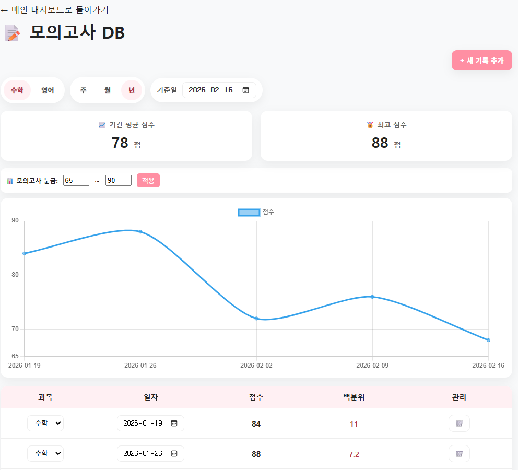The height and width of the screenshot is (470, 518).
Task: Open calendar picker icon in 기준일 field
Action: pos(245,90)
